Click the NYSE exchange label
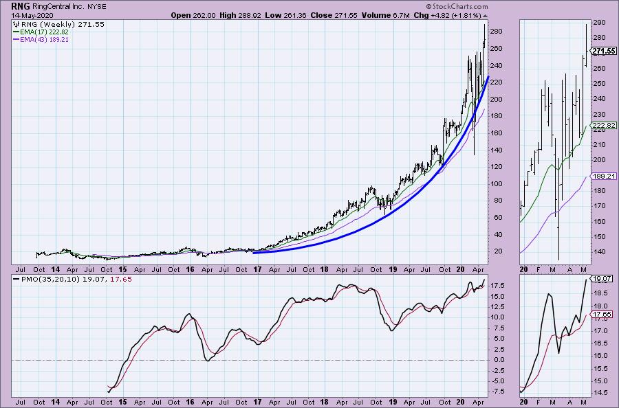This screenshot has height=408, width=619. [97, 7]
